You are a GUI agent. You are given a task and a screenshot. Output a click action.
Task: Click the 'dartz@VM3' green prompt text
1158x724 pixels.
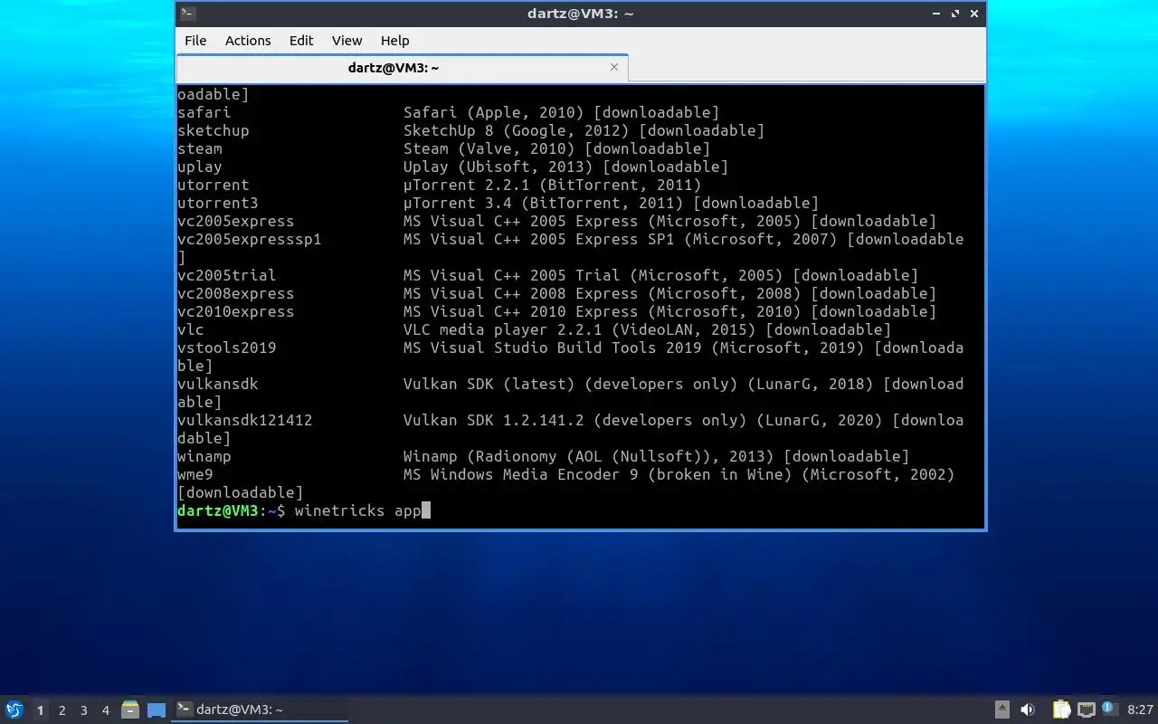pos(217,510)
